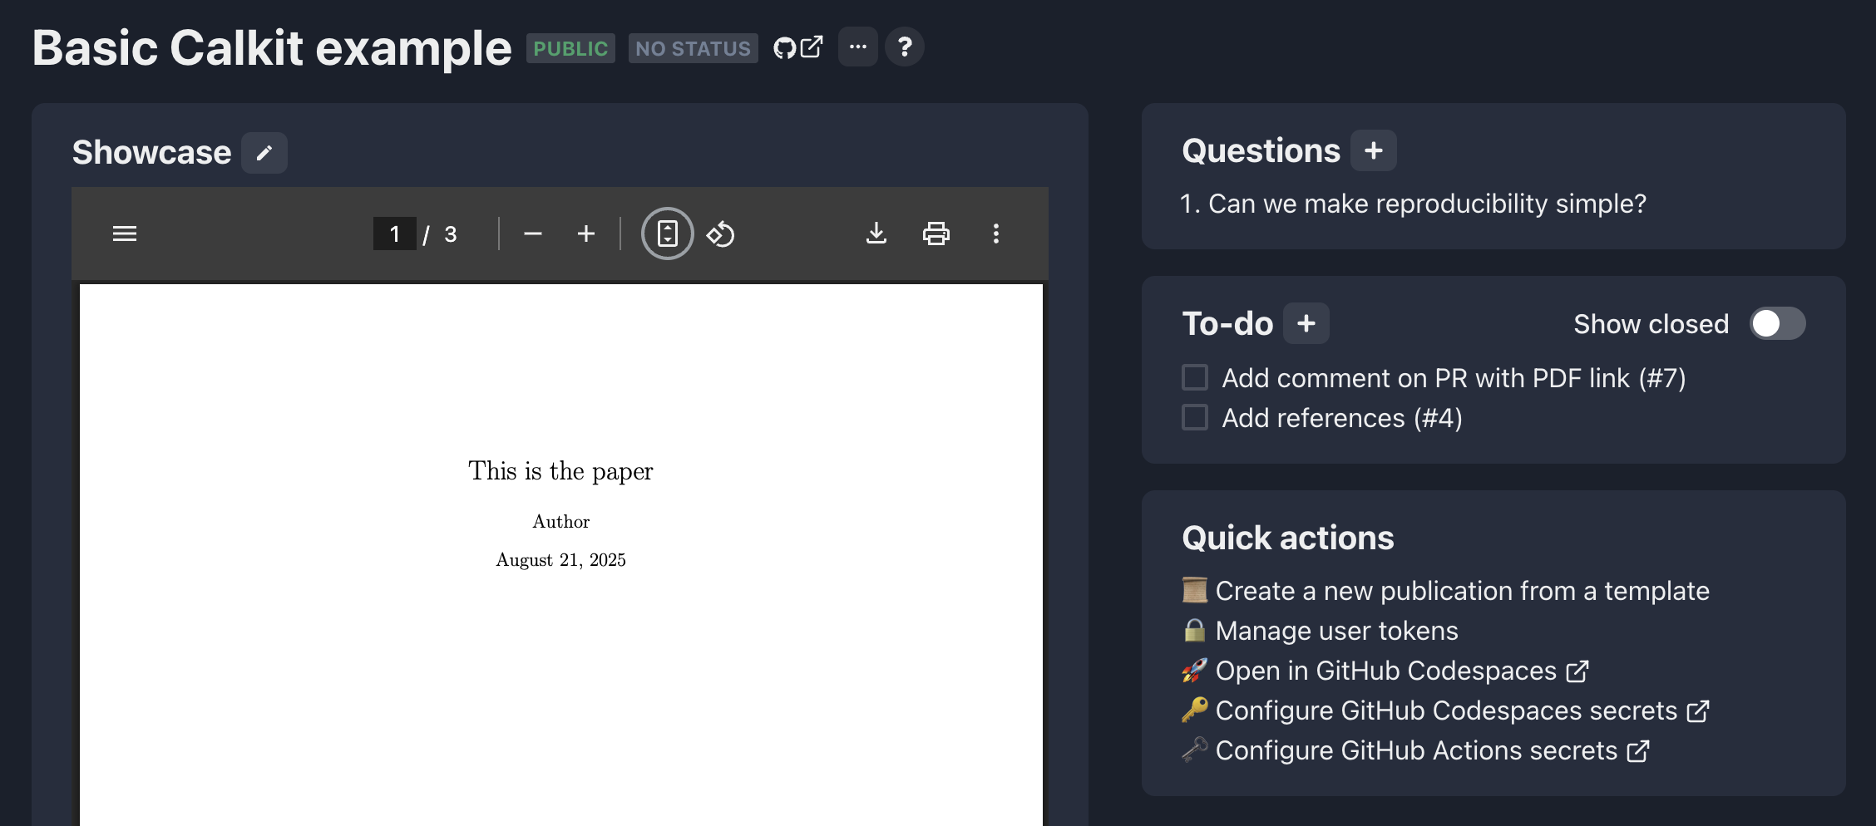Rotate the PDF counterclockwise
This screenshot has width=1876, height=826.
click(x=721, y=234)
